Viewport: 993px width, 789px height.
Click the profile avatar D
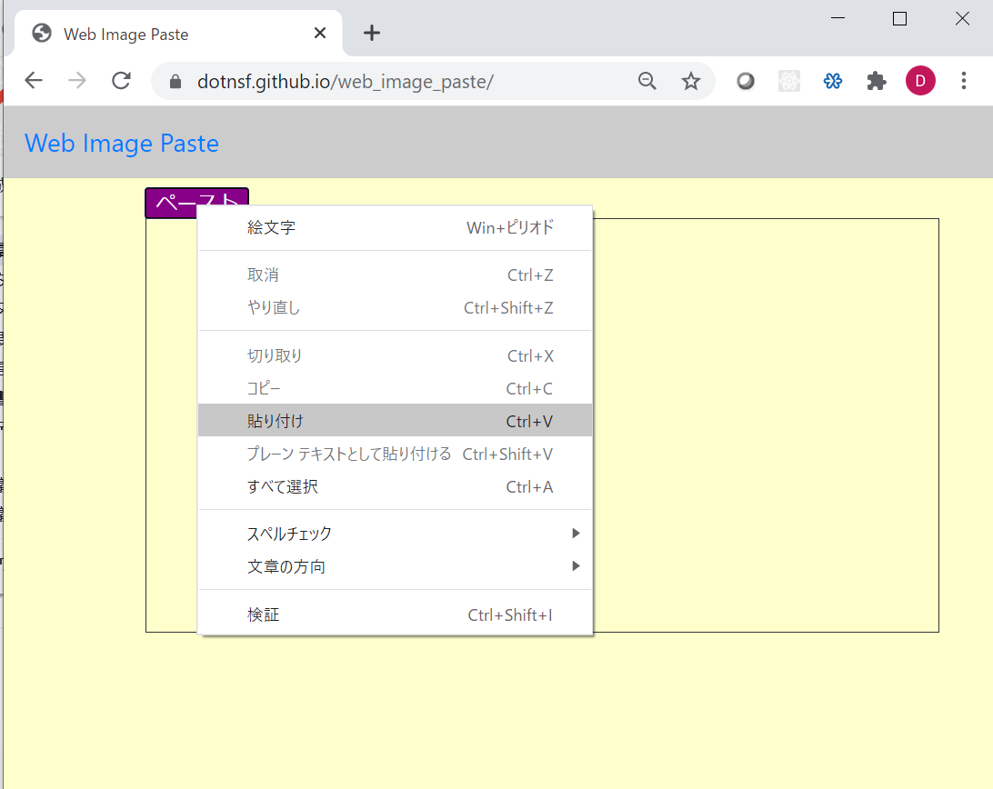click(x=920, y=81)
